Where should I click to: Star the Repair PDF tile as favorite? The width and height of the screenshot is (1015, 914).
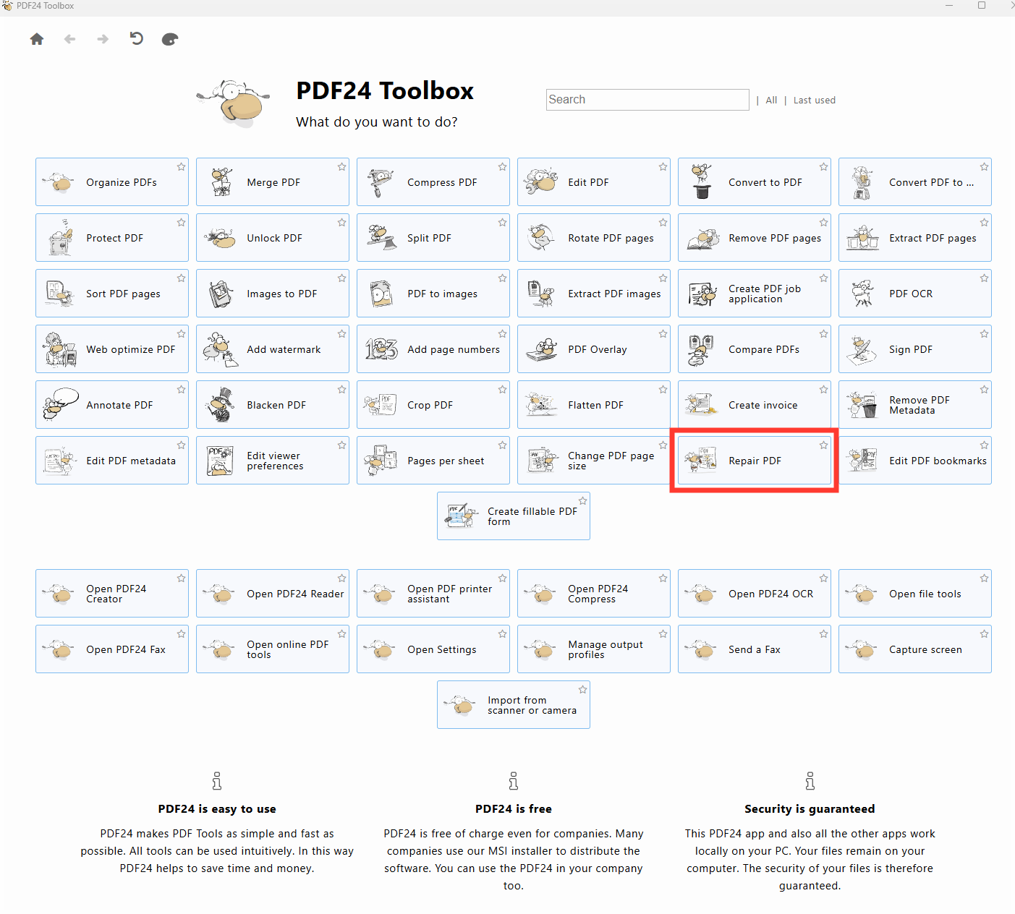(823, 445)
